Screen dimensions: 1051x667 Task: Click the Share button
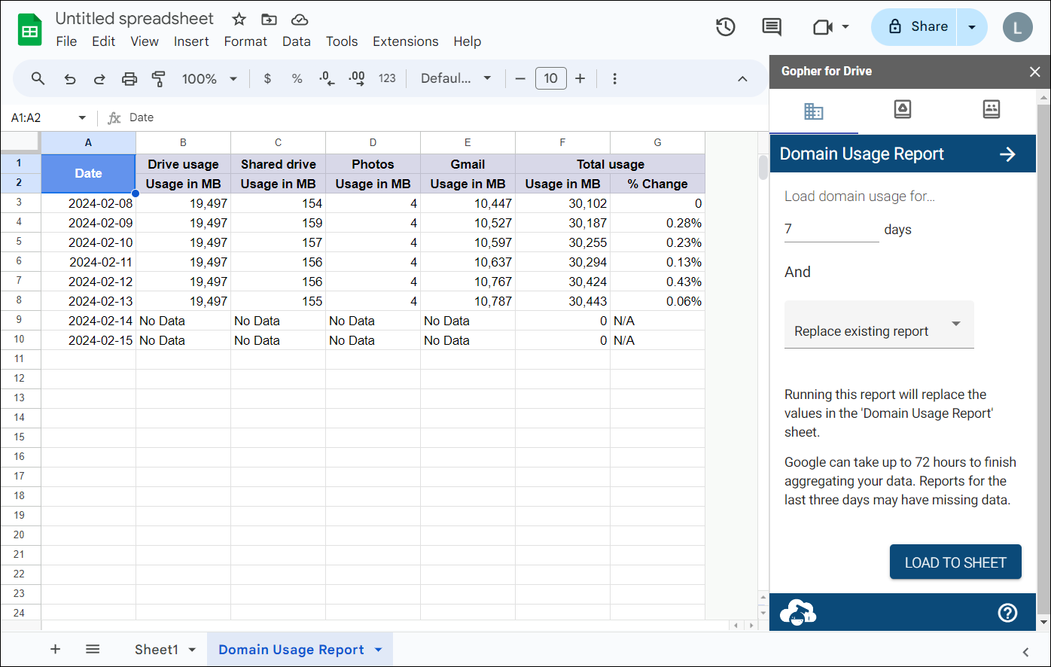(x=914, y=27)
